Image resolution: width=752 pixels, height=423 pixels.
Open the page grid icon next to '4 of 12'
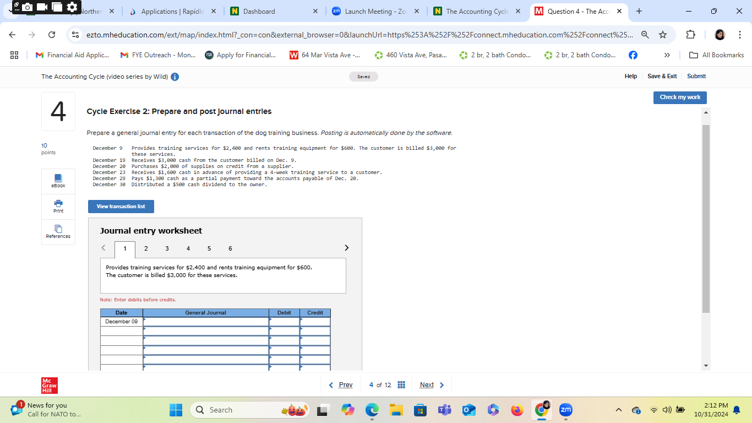tap(401, 384)
